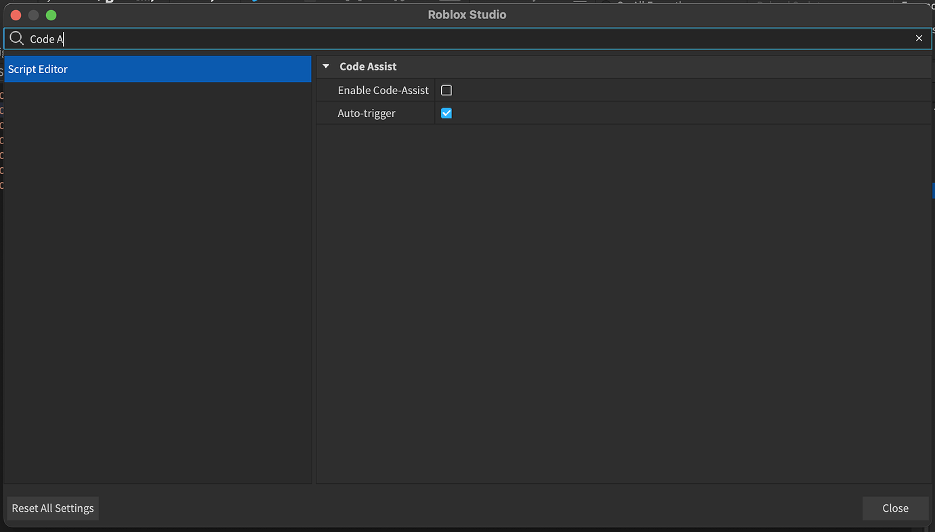This screenshot has height=532, width=935.
Task: Select the Enable Code-Assist label
Action: pyautogui.click(x=383, y=90)
